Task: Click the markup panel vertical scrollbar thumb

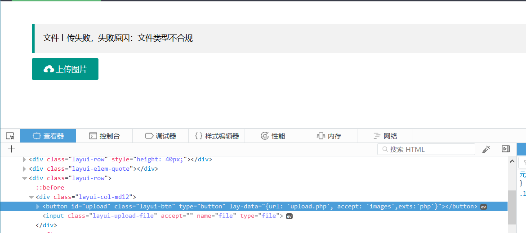Action: (x=512, y=207)
